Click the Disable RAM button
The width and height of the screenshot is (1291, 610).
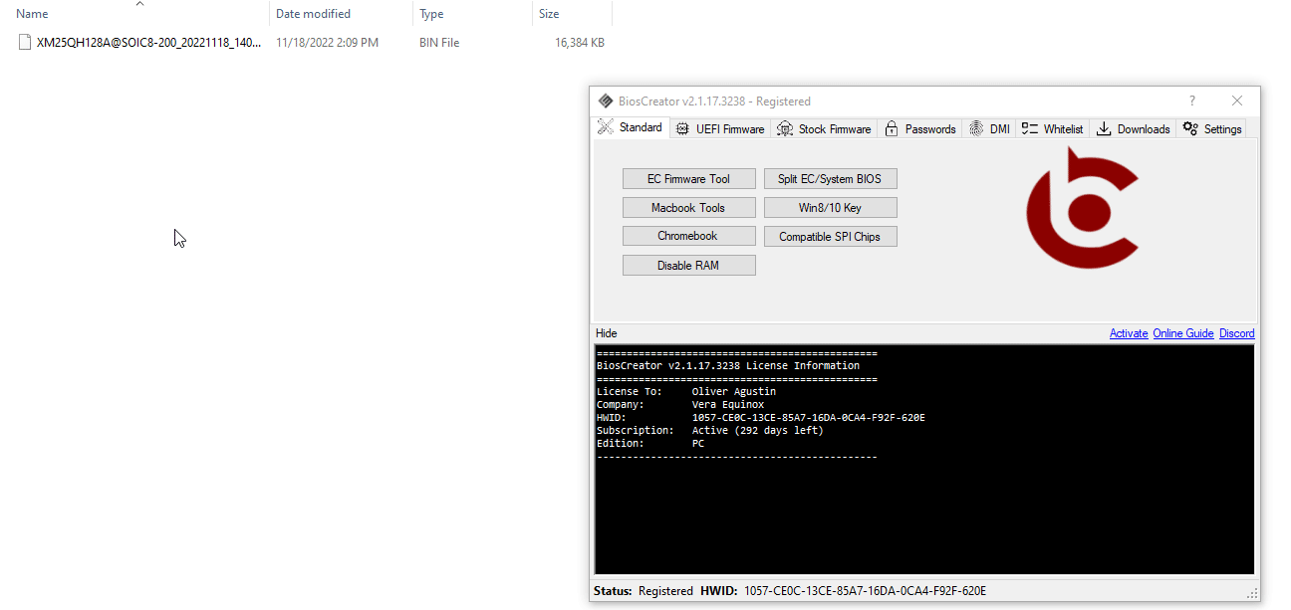click(688, 266)
